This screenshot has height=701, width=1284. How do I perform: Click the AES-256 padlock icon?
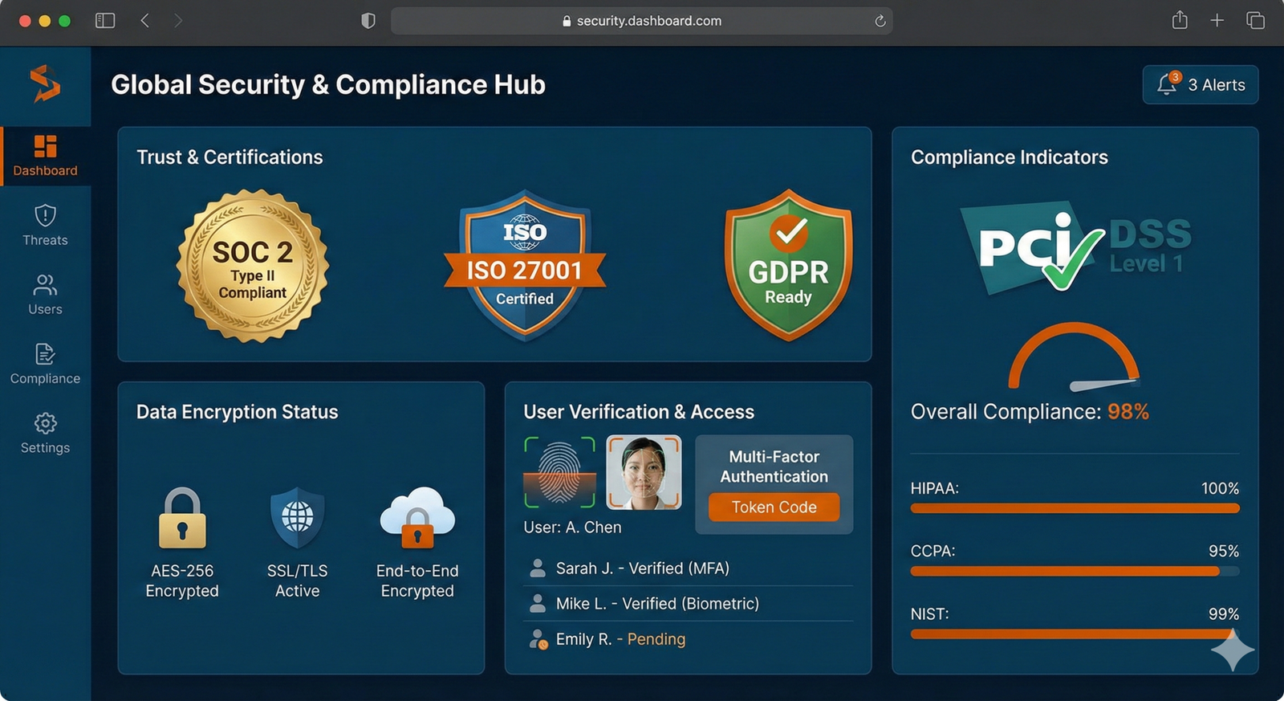(182, 519)
